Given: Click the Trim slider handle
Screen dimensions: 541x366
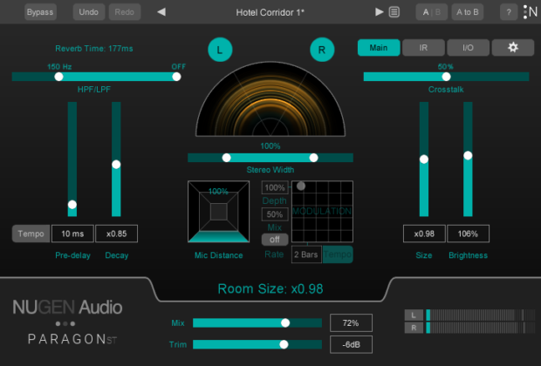Looking at the screenshot, I should click(284, 344).
